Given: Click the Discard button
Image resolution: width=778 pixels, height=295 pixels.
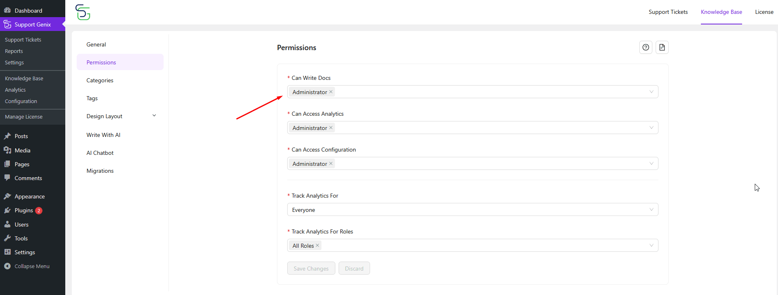Looking at the screenshot, I should (354, 268).
